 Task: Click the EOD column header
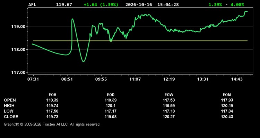coord(111,95)
